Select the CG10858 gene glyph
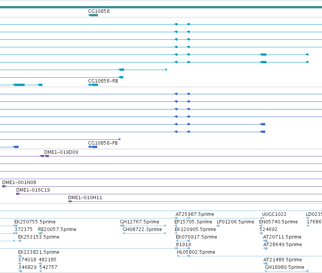Screen dimensions: 322x273 93,15
